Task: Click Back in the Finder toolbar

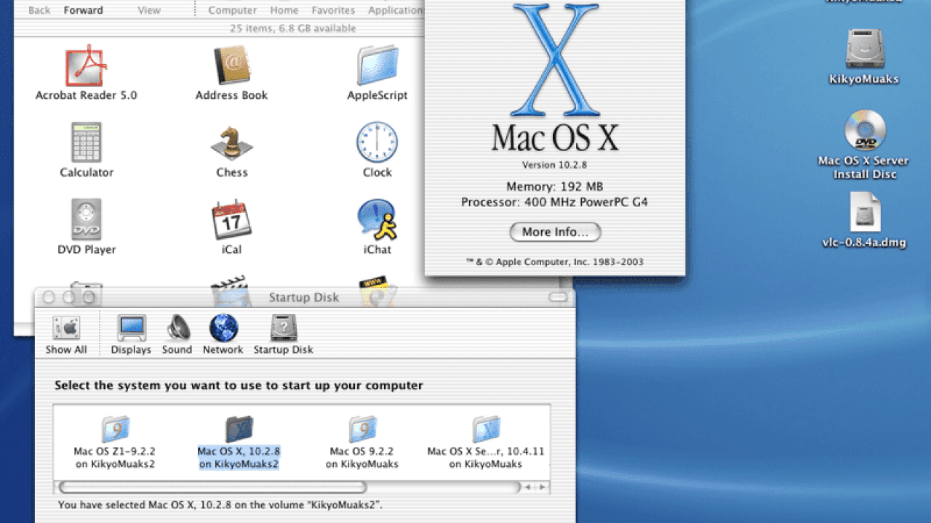Action: pyautogui.click(x=39, y=10)
